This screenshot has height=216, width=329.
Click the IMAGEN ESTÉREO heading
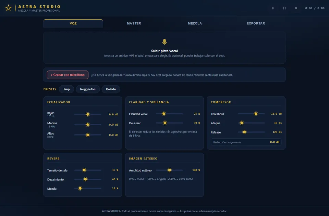(143, 158)
